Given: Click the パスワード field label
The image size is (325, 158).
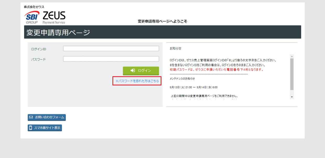Looking at the screenshot, I should tap(38, 59).
